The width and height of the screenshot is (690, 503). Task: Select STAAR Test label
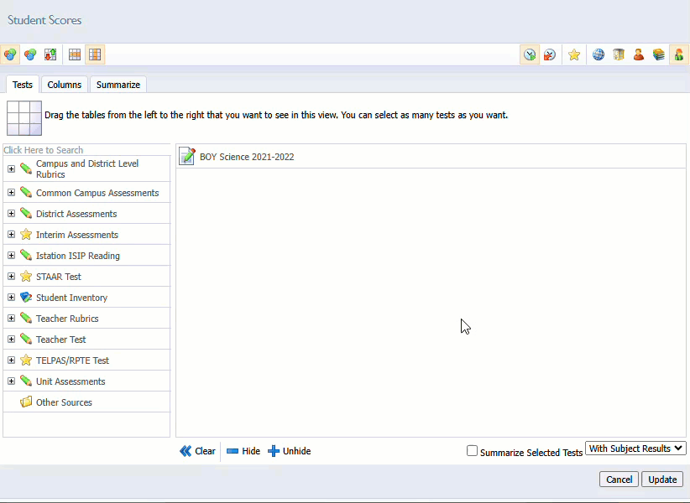point(59,277)
